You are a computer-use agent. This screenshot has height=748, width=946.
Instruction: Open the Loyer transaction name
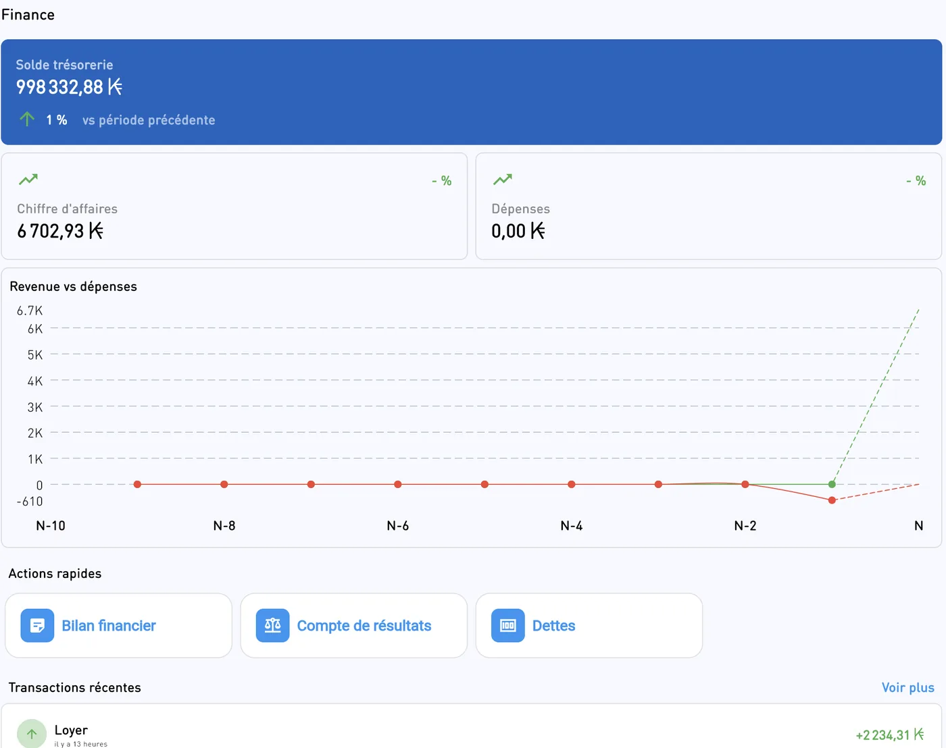point(71,730)
